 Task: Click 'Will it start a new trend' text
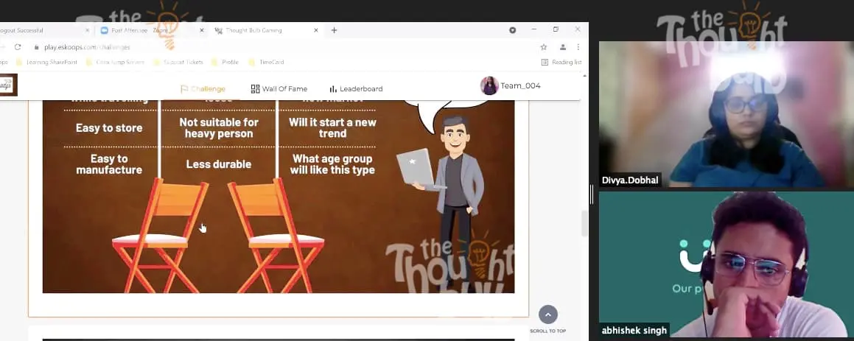tap(332, 128)
